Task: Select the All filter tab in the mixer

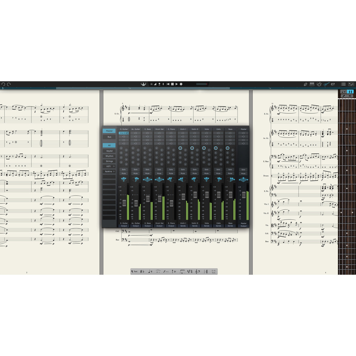Action: (x=109, y=145)
